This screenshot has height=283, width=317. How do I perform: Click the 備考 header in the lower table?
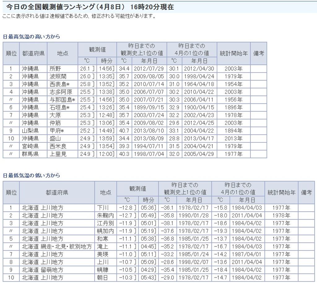pyautogui.click(x=306, y=192)
